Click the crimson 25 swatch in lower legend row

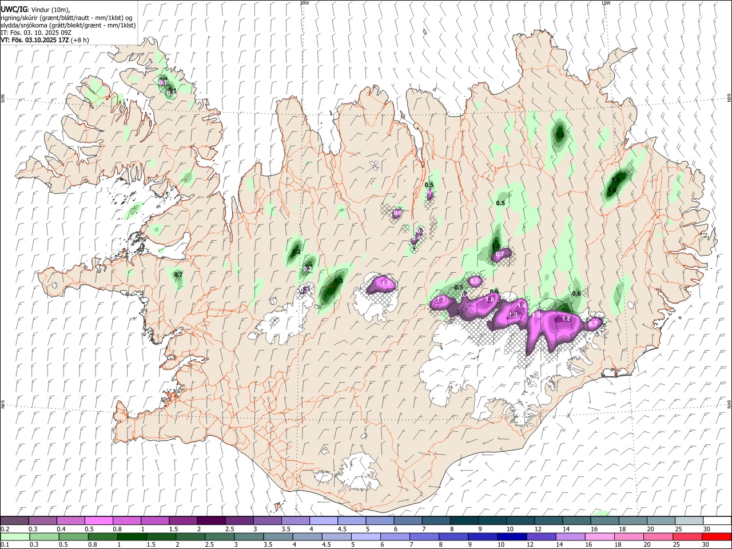(x=688, y=537)
